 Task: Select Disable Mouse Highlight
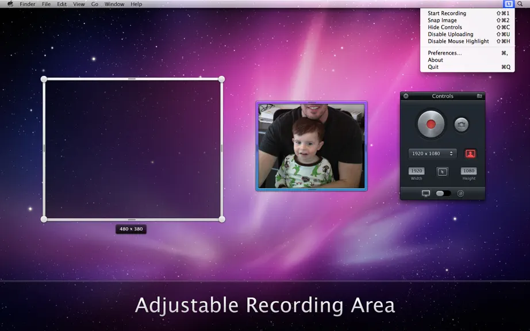(467, 41)
